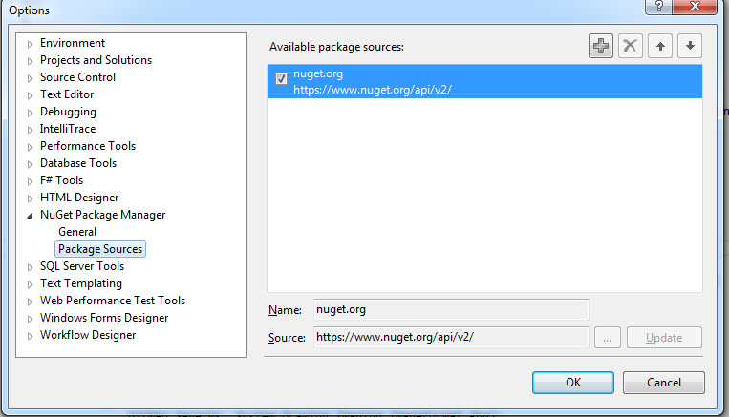Expand the Environment tree node
The width and height of the screenshot is (729, 417).
pos(30,44)
